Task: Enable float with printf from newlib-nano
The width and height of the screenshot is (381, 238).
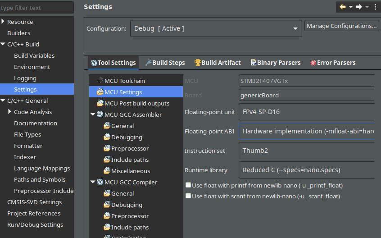Action: 188,185
